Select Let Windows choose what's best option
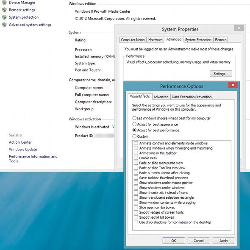The width and height of the screenshot is (250, 250). point(171,118)
